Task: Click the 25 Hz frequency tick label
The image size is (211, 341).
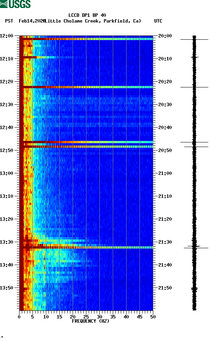Action: pos(86,317)
